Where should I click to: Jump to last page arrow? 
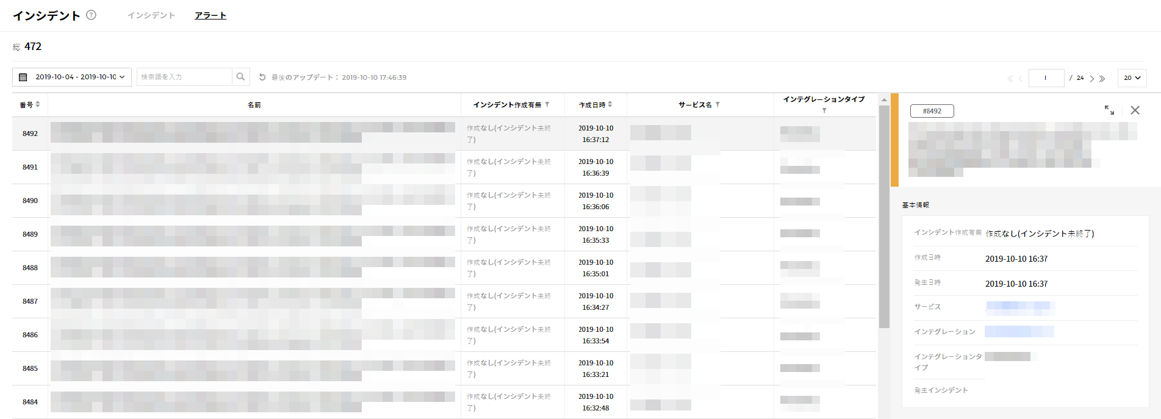click(x=1102, y=79)
